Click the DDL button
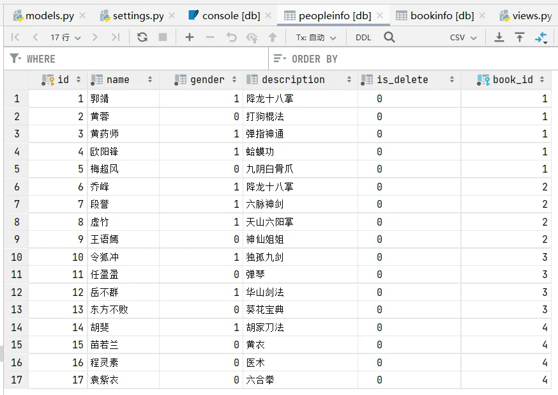This screenshot has width=558, height=395. point(363,38)
